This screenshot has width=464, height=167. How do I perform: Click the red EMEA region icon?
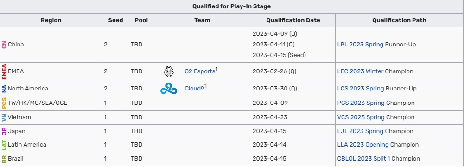click(x=4, y=71)
